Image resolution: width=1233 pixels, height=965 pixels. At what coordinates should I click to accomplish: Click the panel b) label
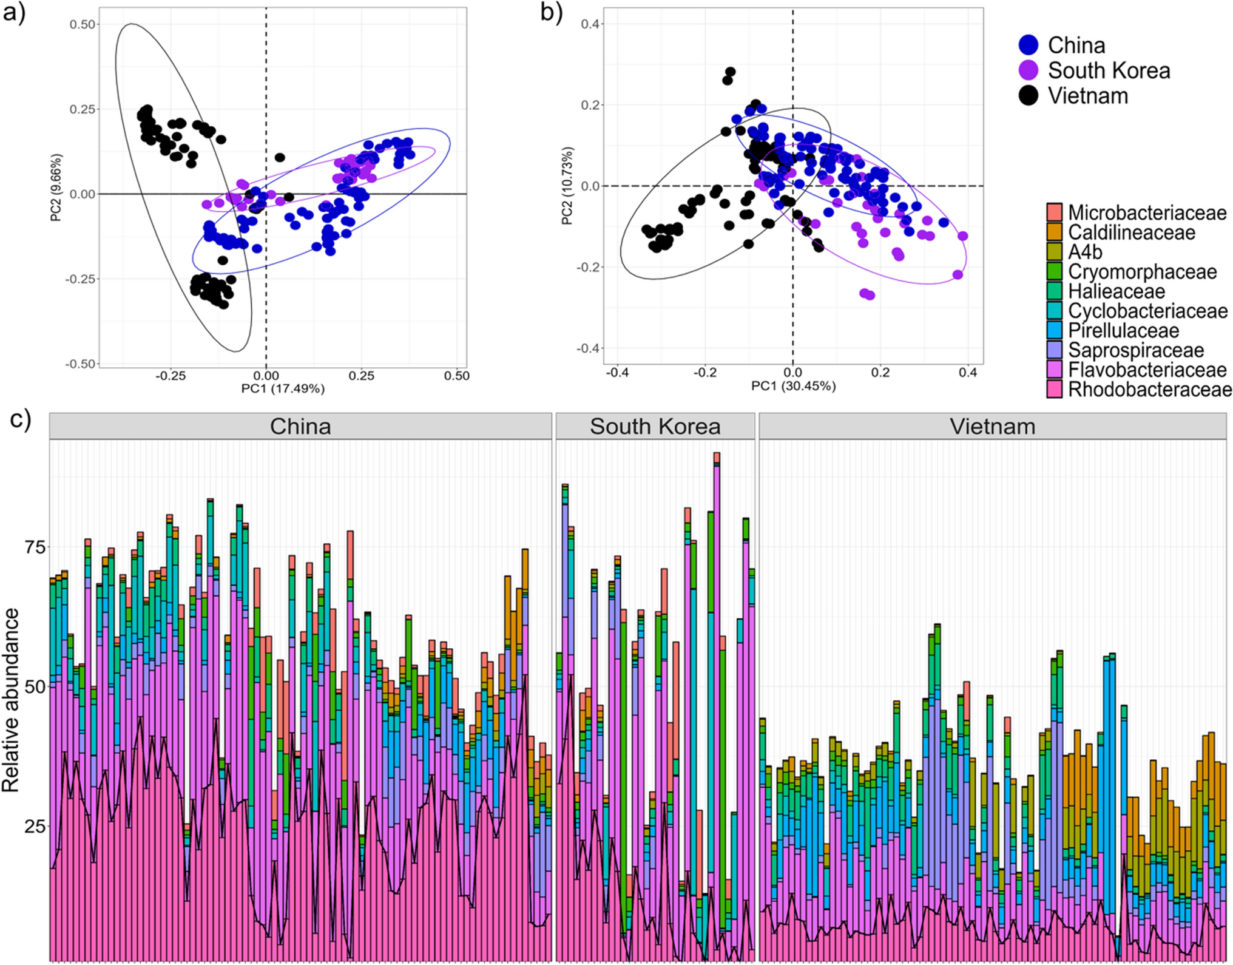[x=552, y=12]
